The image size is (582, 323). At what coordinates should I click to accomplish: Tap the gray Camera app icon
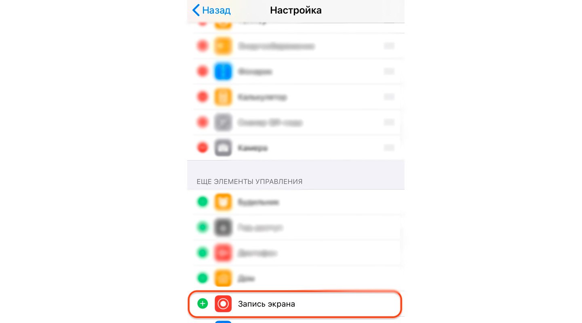pos(223,148)
